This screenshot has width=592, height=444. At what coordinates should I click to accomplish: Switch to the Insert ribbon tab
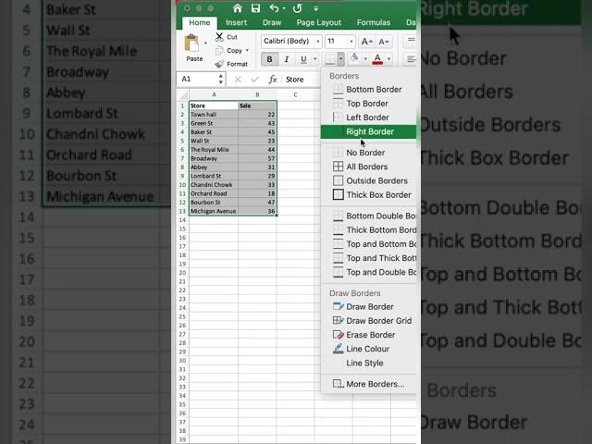(237, 22)
